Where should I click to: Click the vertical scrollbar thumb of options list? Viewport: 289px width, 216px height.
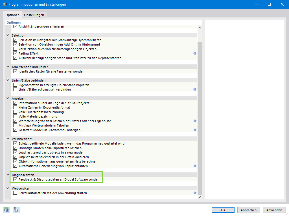pos(200,118)
